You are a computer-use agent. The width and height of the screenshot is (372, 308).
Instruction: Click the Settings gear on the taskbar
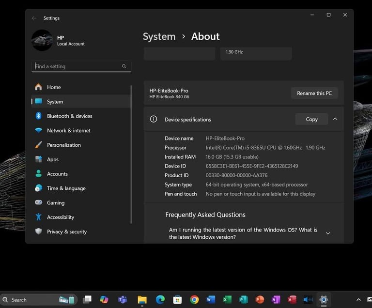[x=324, y=299]
